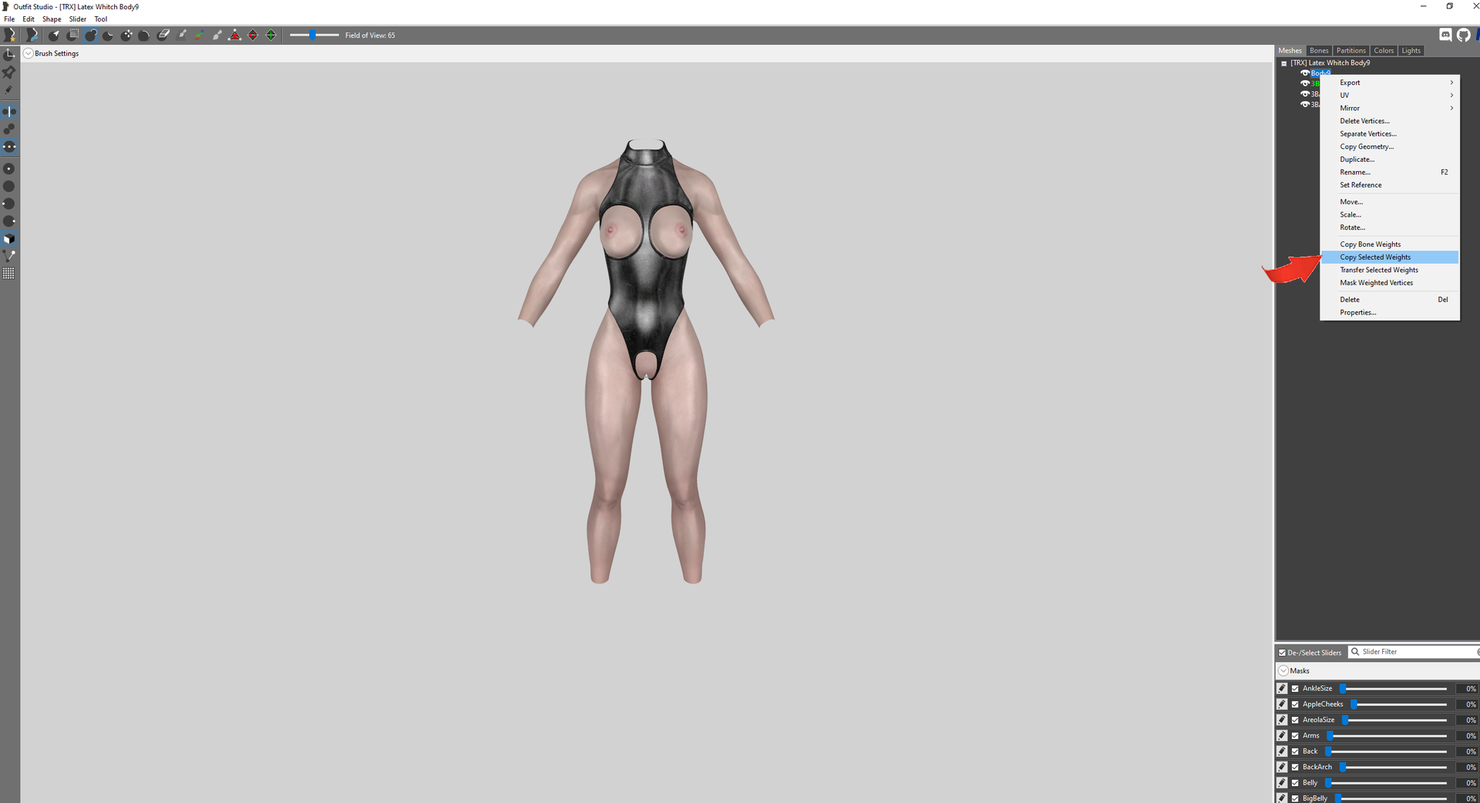Collapse the [TRX] Latex Whitch Body9 tree node

pyautogui.click(x=1284, y=63)
